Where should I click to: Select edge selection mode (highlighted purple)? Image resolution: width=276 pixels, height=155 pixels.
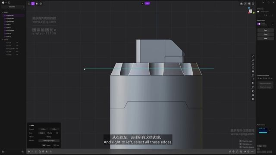(x=33, y=3)
